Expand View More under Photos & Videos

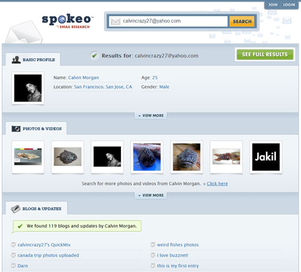(x=150, y=195)
